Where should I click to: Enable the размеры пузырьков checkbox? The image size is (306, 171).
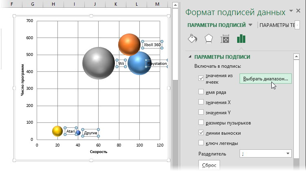(201, 122)
